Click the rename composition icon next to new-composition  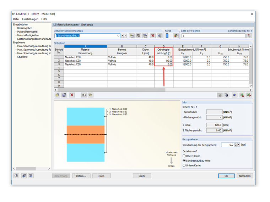(x=138, y=36)
